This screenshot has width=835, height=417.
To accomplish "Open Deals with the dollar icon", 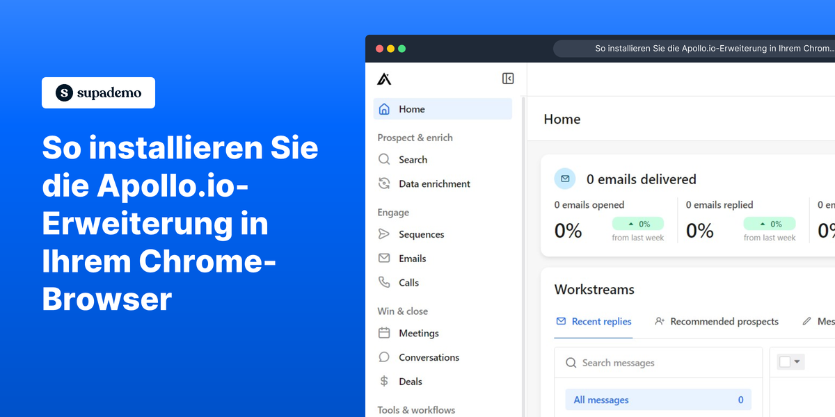I will pyautogui.click(x=411, y=382).
